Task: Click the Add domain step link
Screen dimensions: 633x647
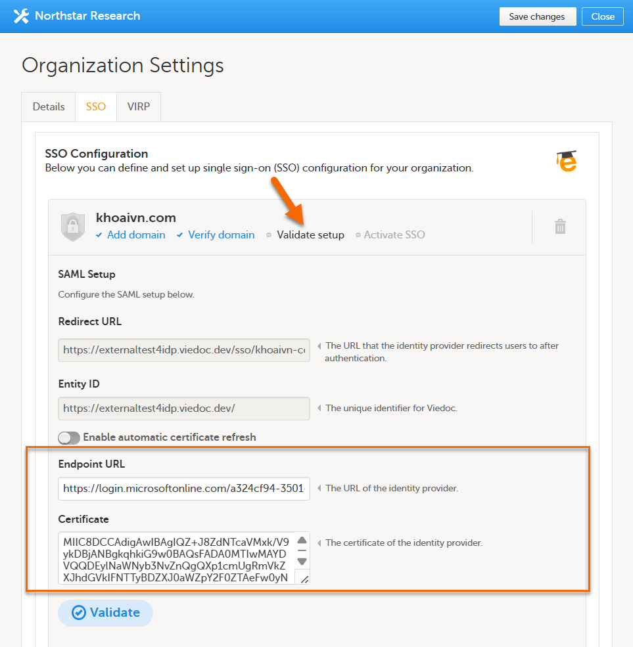Action: [136, 235]
